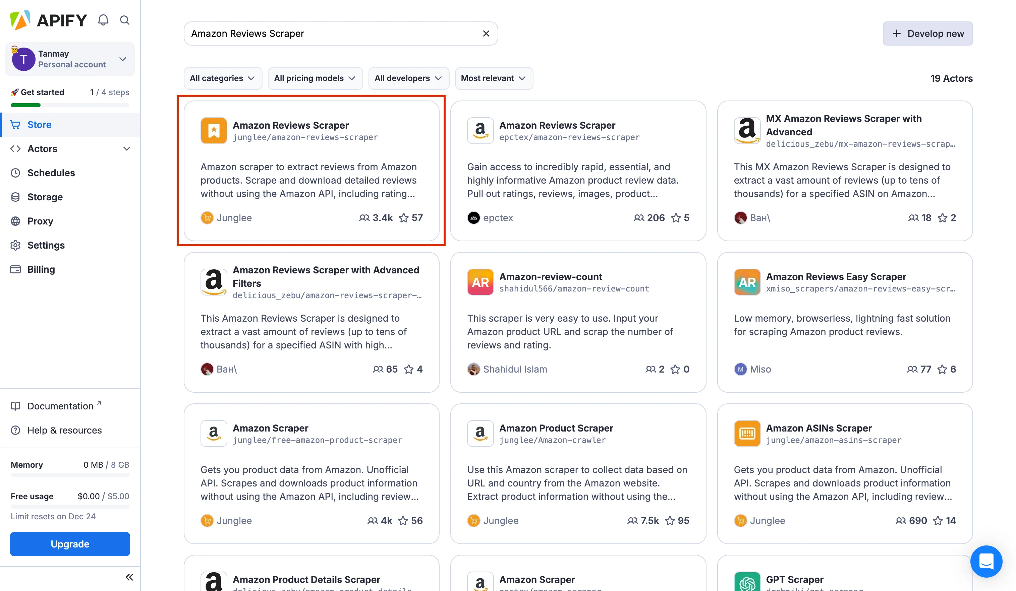The height and width of the screenshot is (591, 1016).
Task: Open the chat support bubble icon
Action: pyautogui.click(x=986, y=561)
